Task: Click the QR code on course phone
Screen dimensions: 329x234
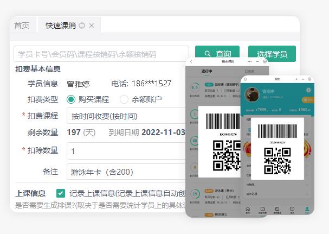Action: pos(227,156)
